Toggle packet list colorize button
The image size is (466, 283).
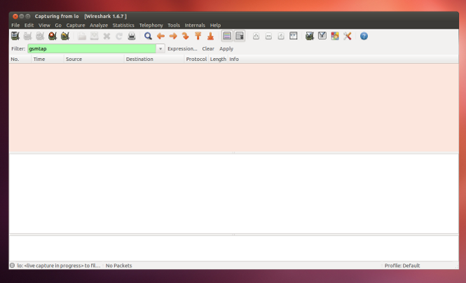click(227, 36)
